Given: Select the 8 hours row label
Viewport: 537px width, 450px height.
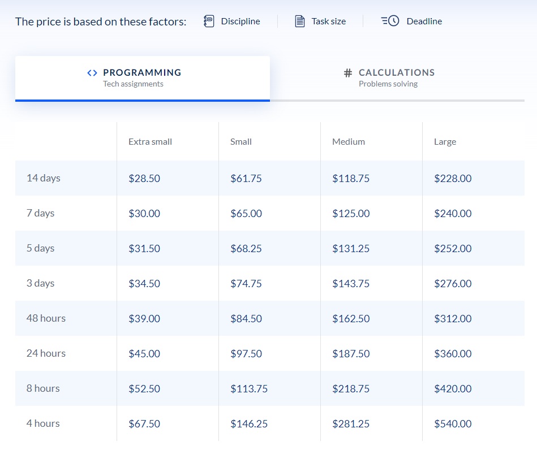Looking at the screenshot, I should [x=43, y=388].
